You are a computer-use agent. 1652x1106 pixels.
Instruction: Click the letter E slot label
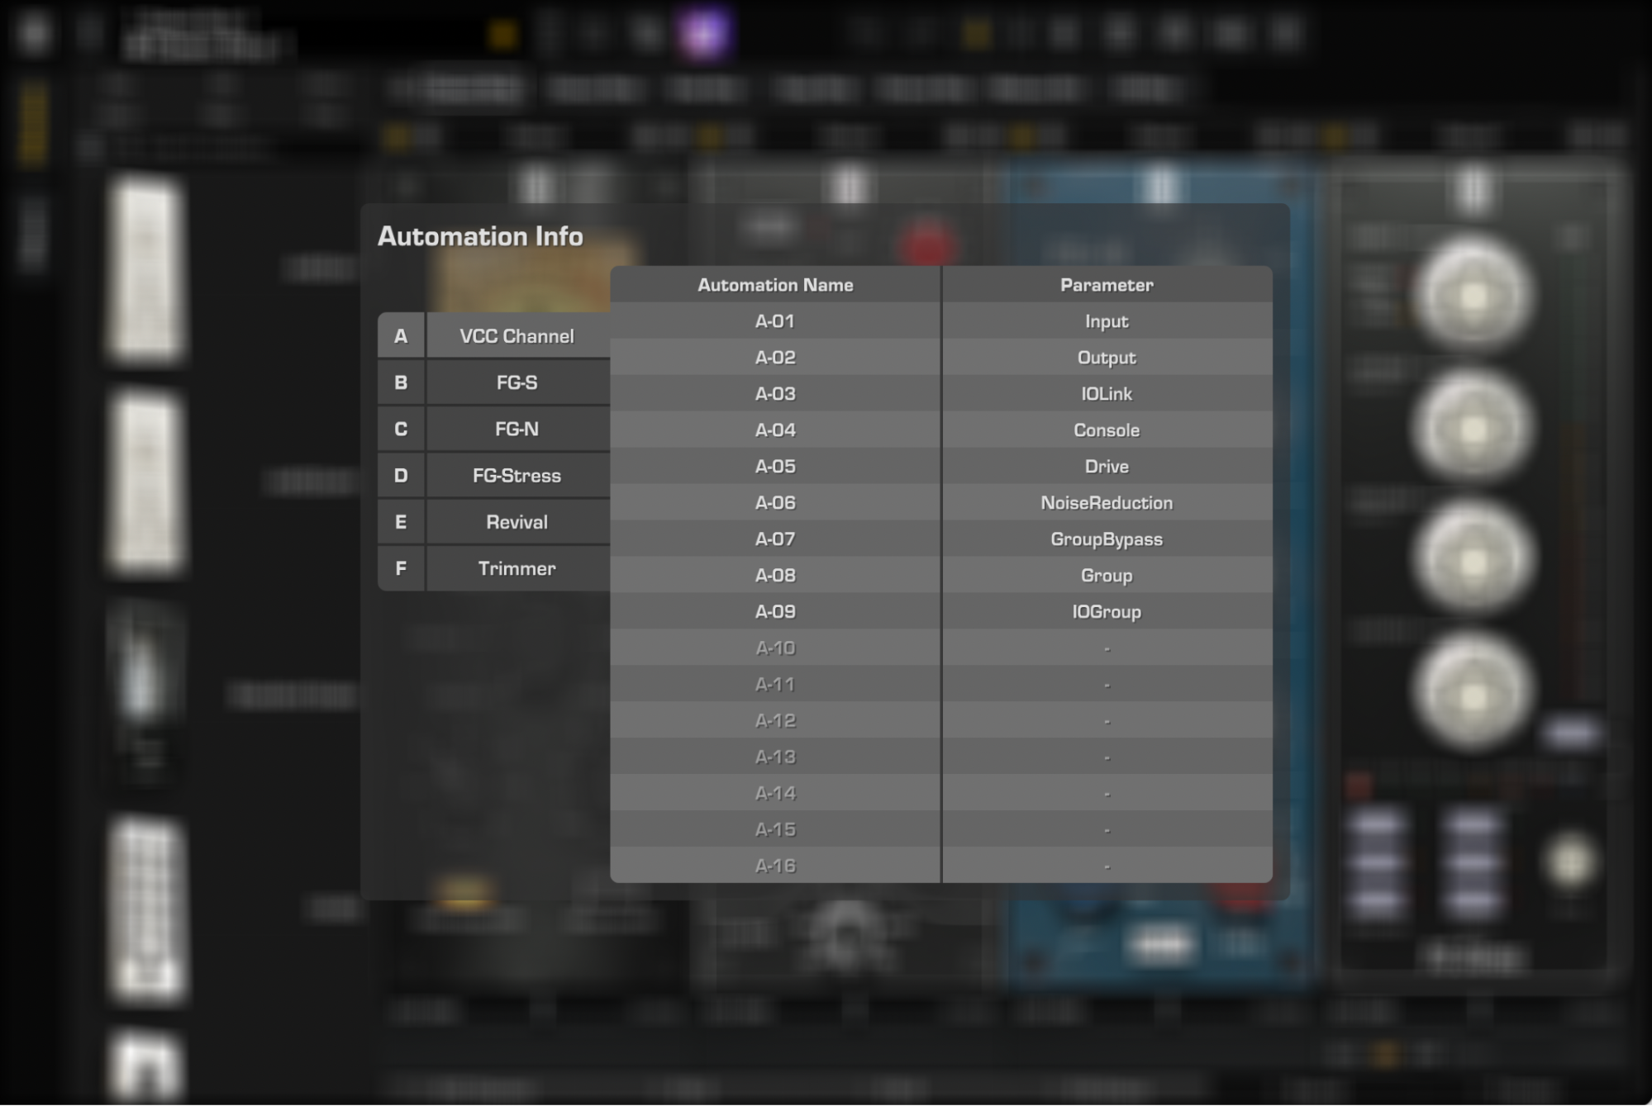401,522
